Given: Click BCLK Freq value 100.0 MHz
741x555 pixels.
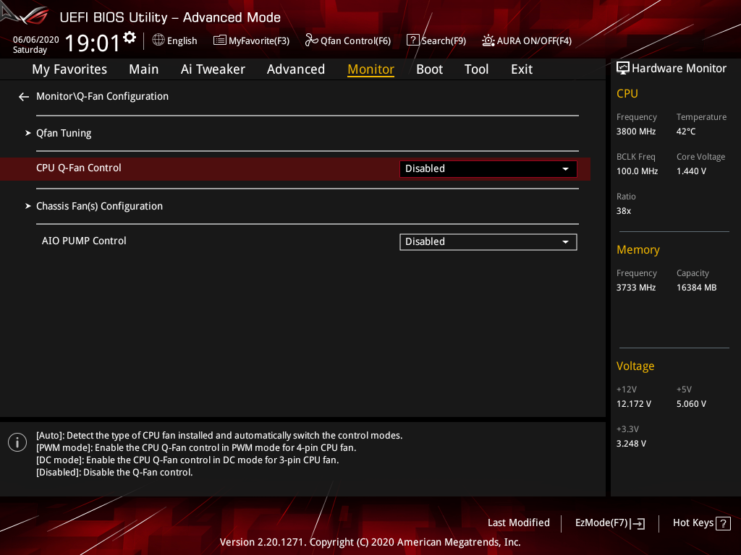Looking at the screenshot, I should coord(637,171).
